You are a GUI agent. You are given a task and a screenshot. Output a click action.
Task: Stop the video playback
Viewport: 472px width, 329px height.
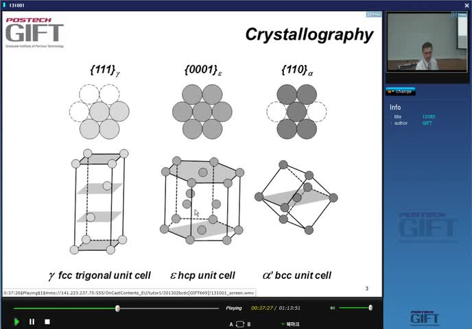(47, 321)
